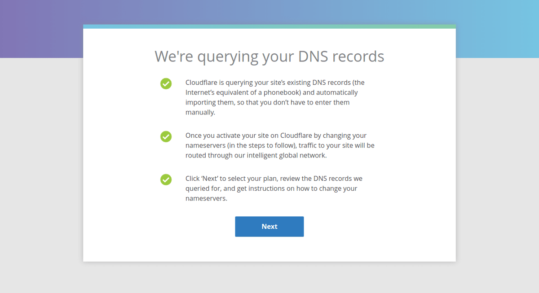Click the blue Next button
Viewport: 539px width, 293px height.
[x=269, y=227]
